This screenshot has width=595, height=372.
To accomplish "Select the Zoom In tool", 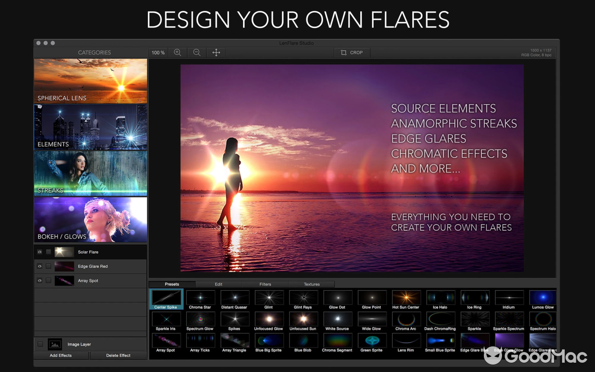I will (177, 52).
